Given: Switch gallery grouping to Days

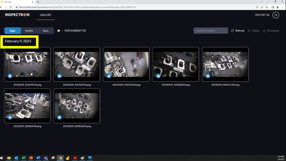Looking at the screenshot, I should (x=13, y=31).
